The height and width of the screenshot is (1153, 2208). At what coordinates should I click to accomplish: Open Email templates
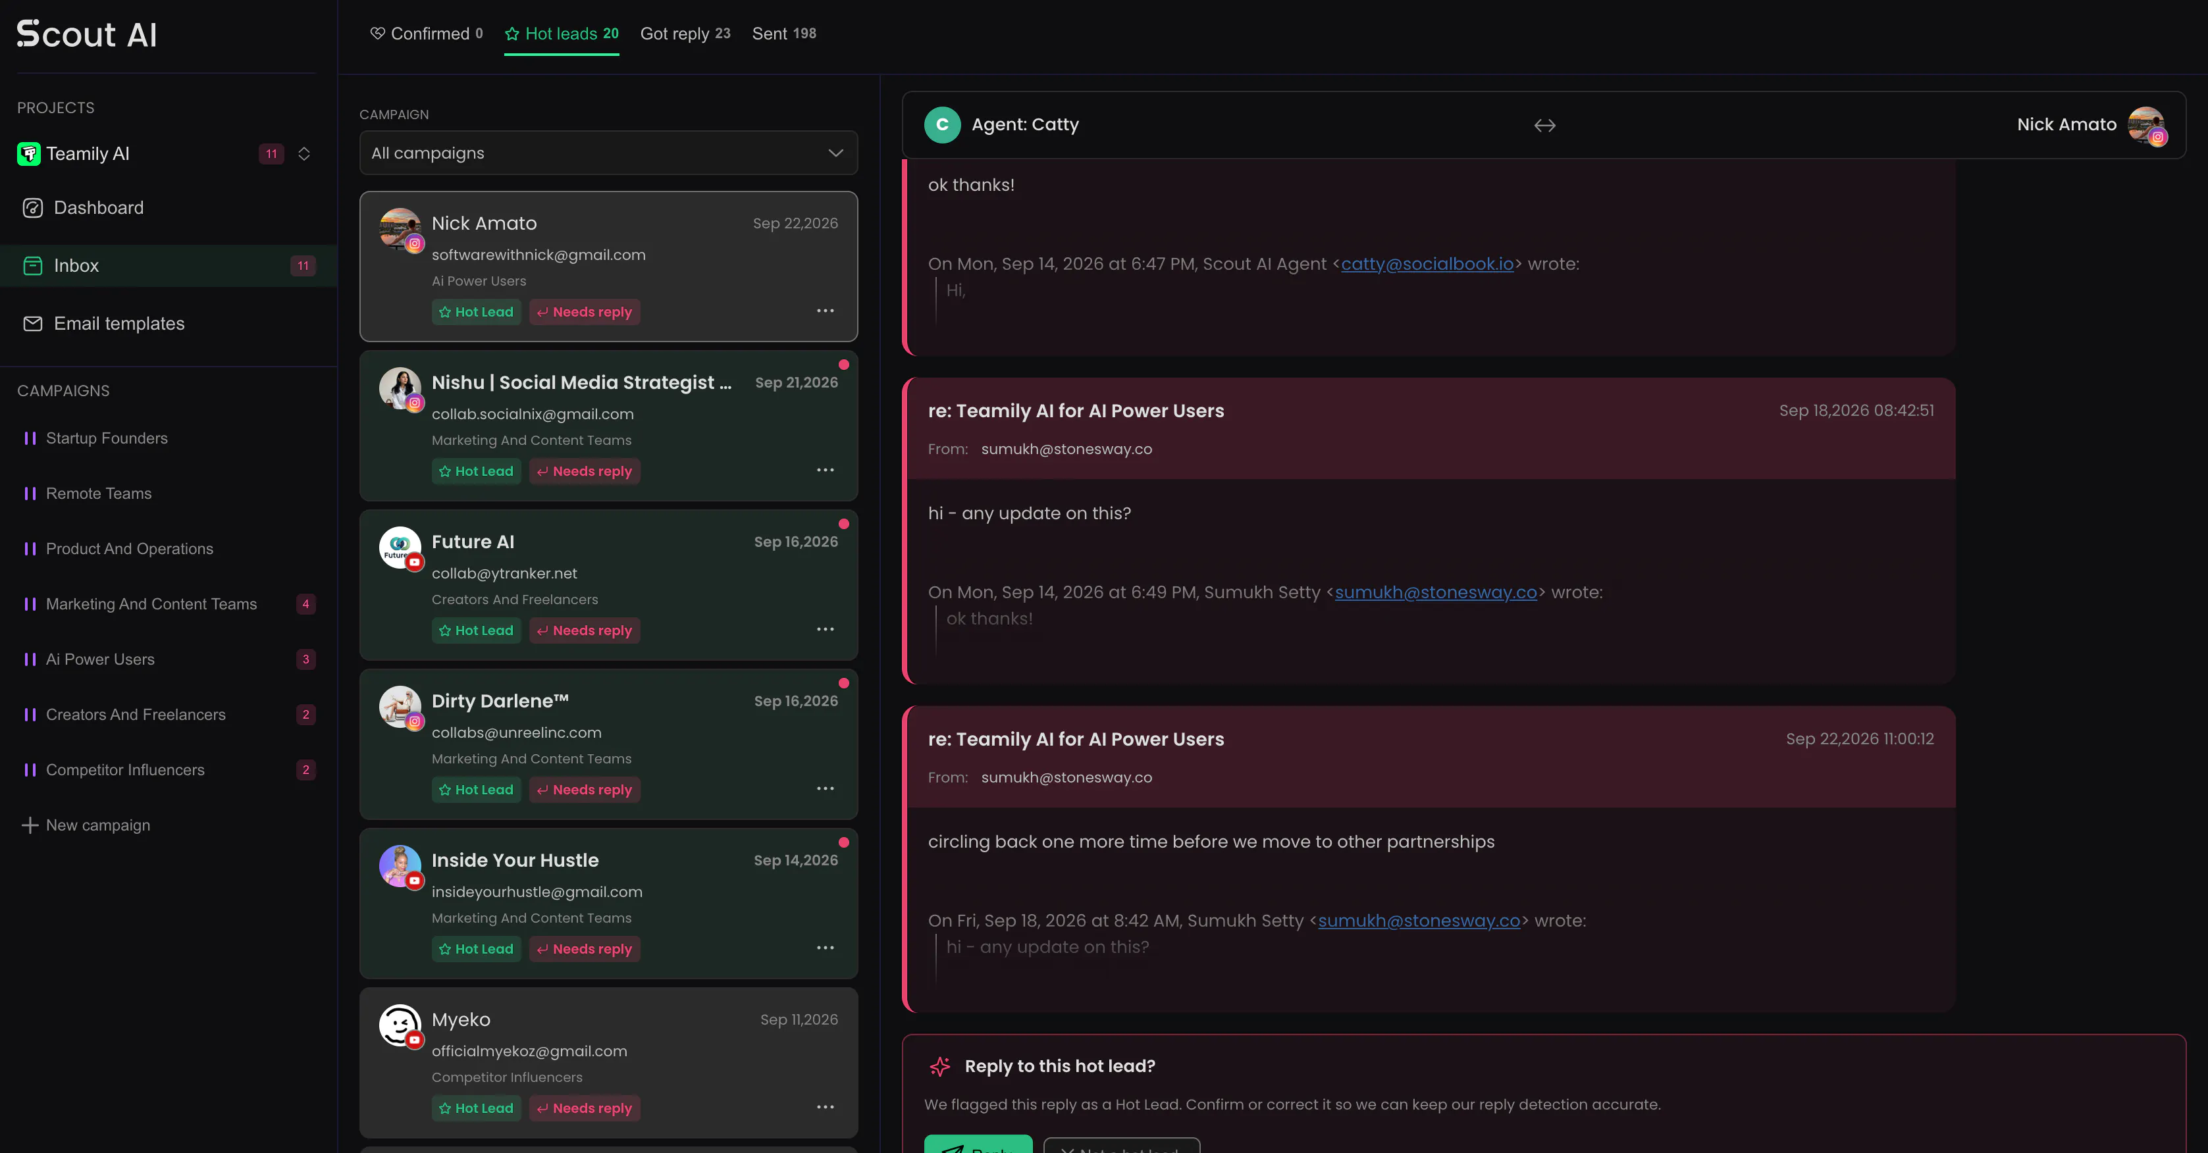click(x=119, y=324)
